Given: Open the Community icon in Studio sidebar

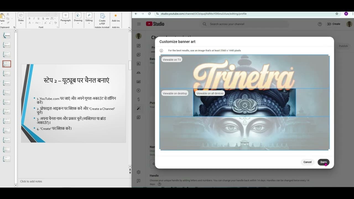Looking at the screenshot, I should click(139, 73).
